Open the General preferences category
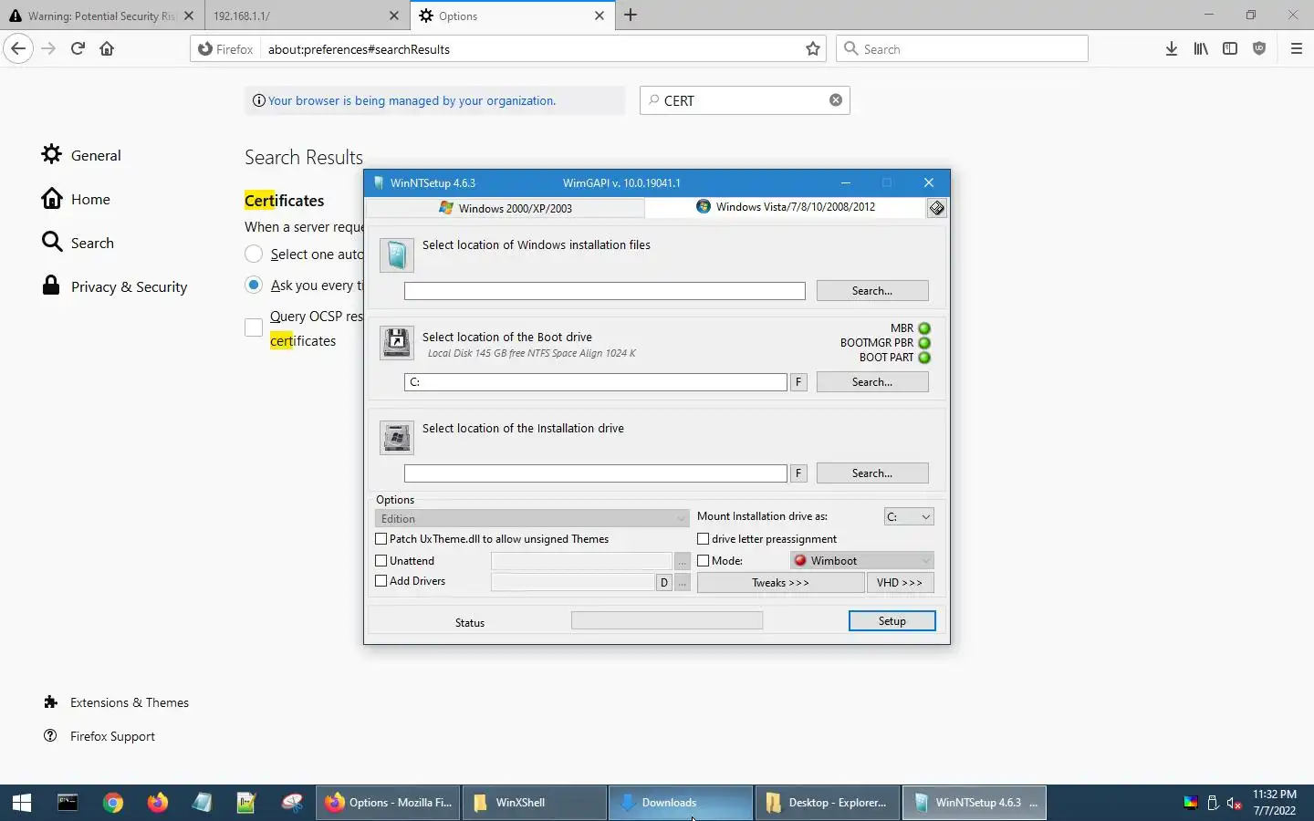The height and width of the screenshot is (821, 1314). click(x=81, y=155)
